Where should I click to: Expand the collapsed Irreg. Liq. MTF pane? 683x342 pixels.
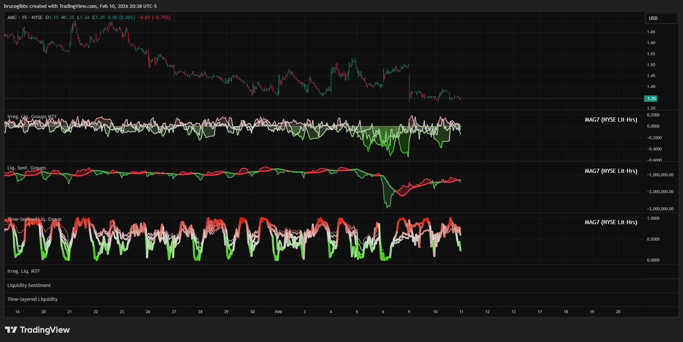pyautogui.click(x=24, y=271)
